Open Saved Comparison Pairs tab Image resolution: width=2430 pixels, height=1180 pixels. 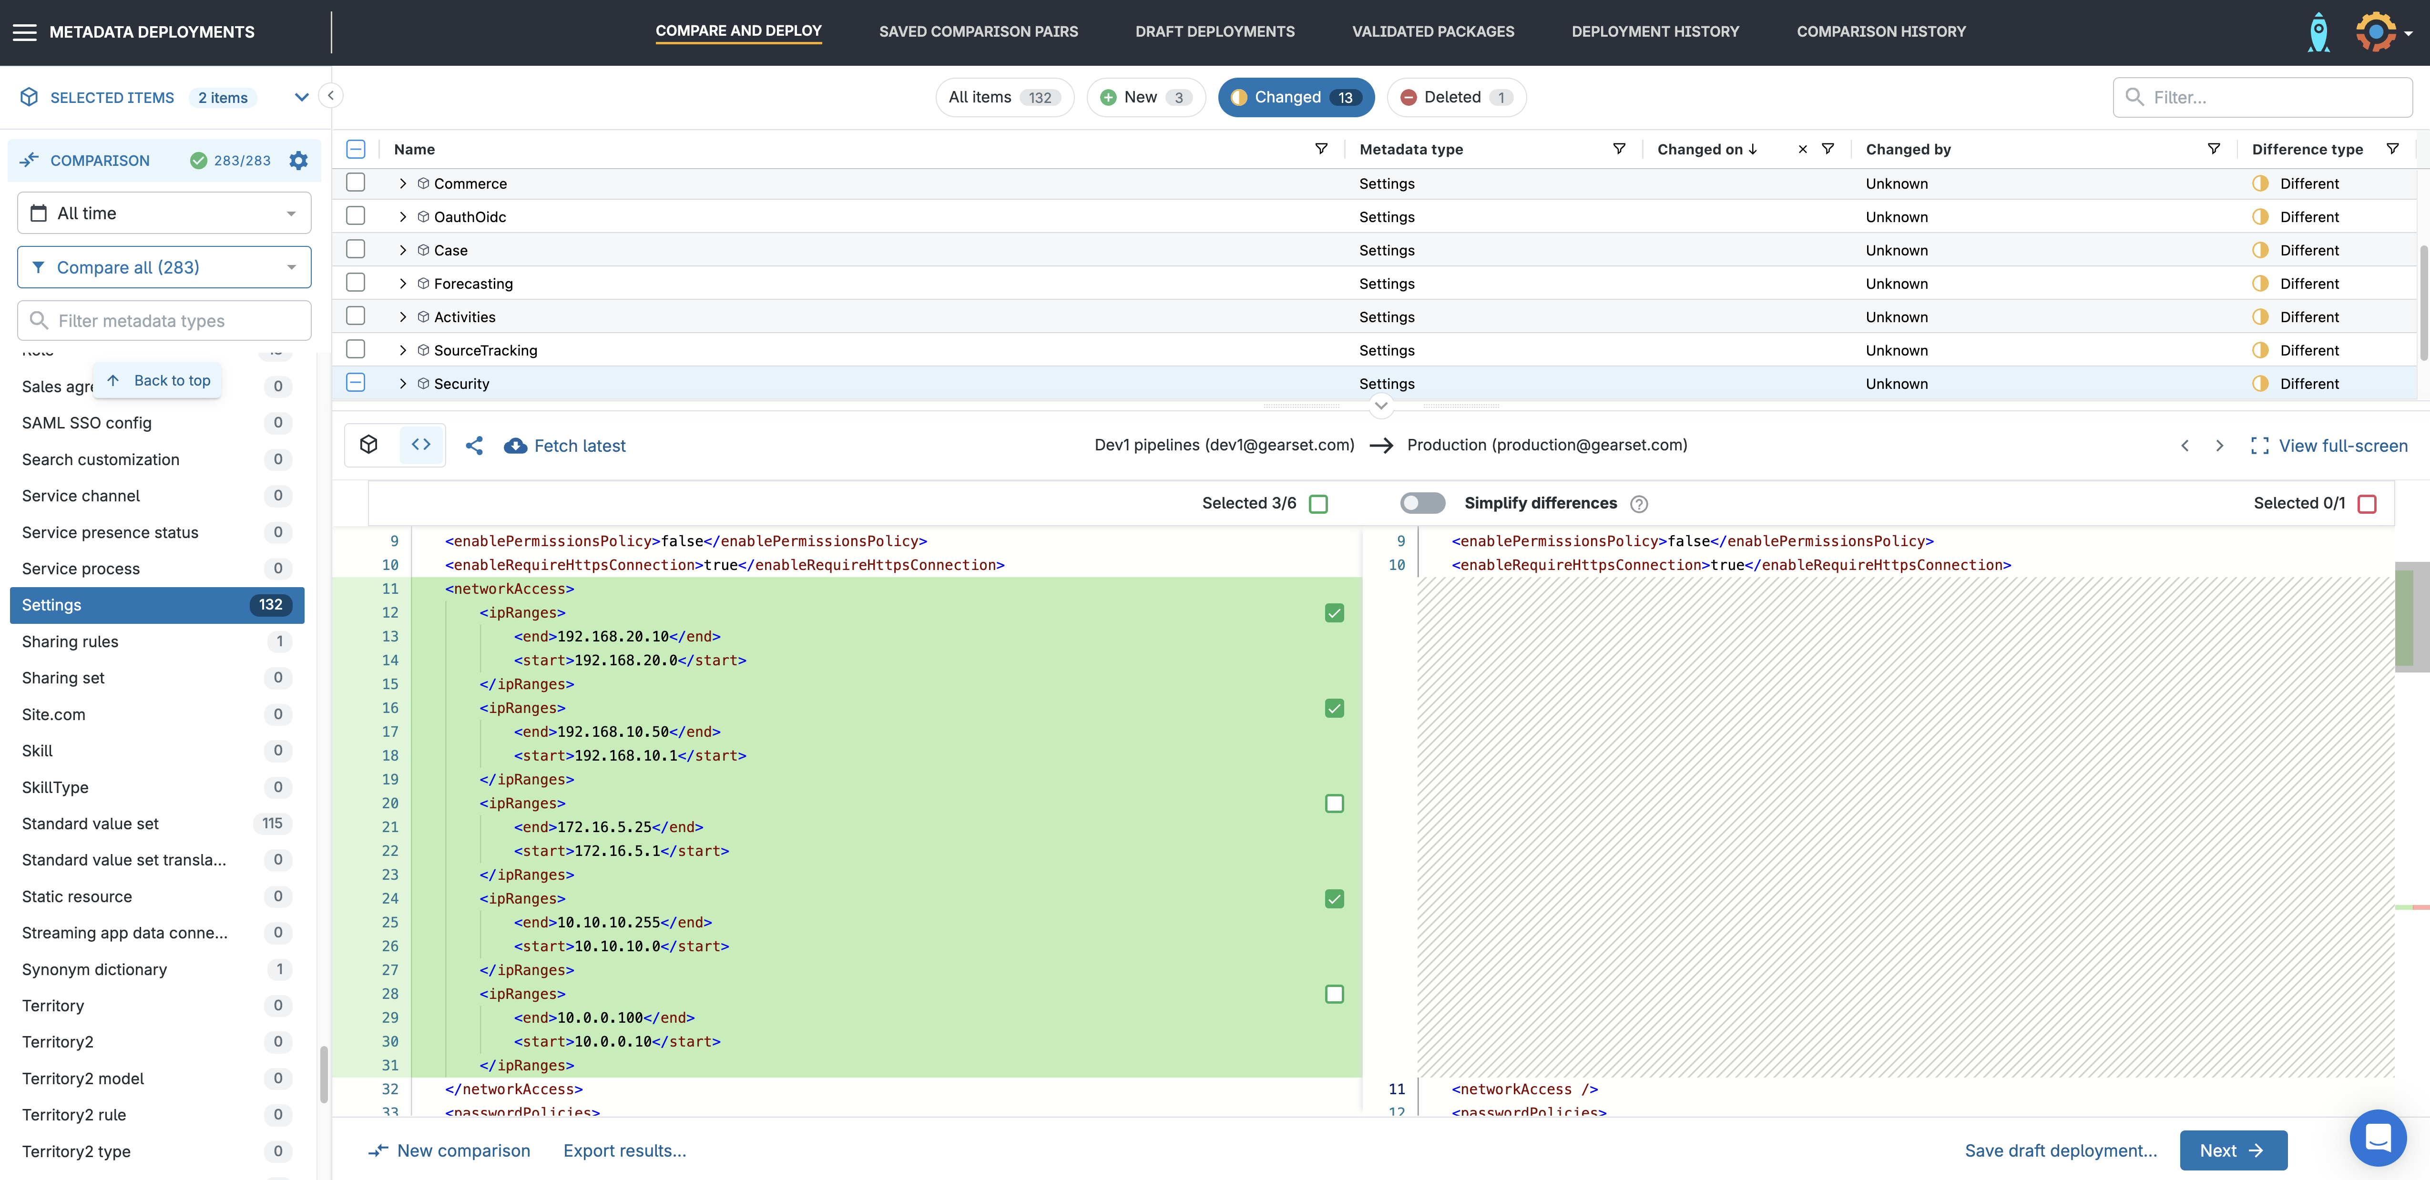pos(978,31)
